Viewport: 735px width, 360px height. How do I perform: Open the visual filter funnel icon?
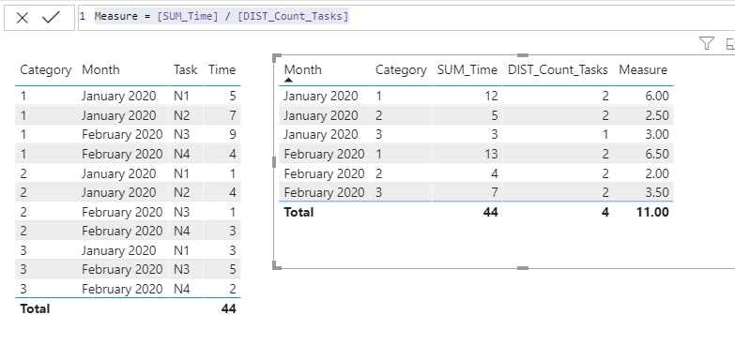[x=707, y=43]
